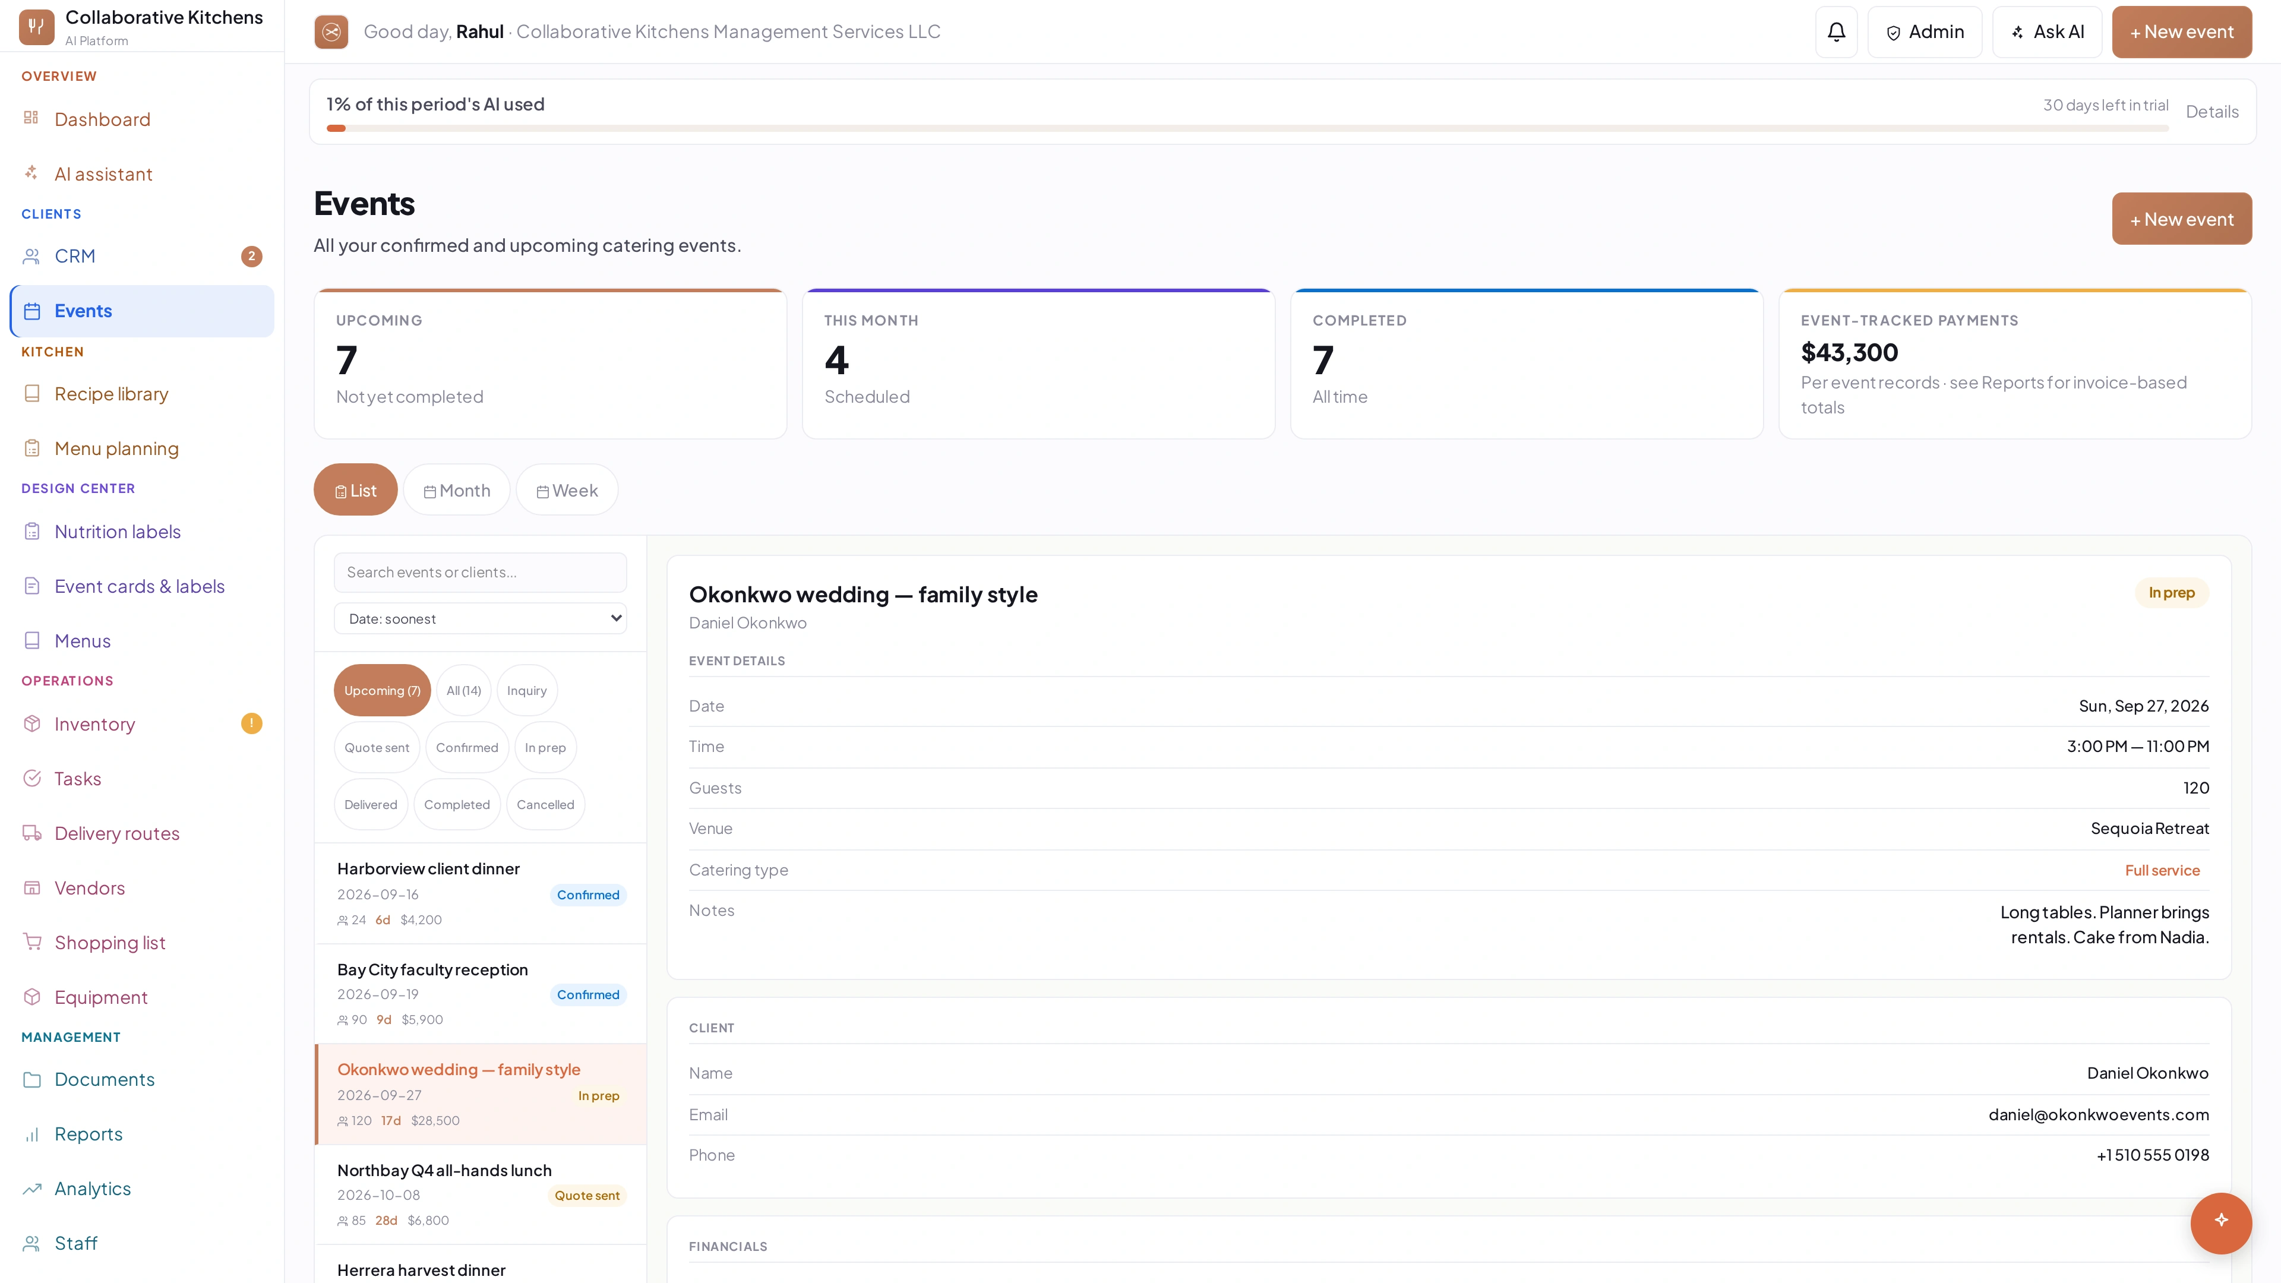Open Analytics page
This screenshot has height=1283, width=2281.
(x=142, y=1189)
